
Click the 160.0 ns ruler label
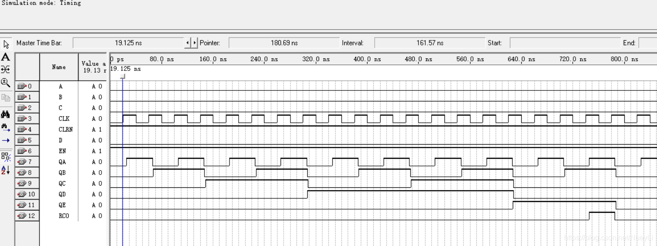pyautogui.click(x=213, y=59)
